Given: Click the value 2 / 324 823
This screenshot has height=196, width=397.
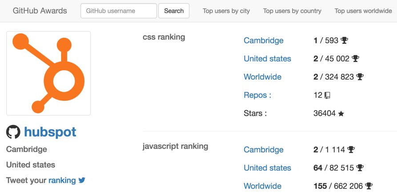Looking at the screenshot, I should (334, 77).
